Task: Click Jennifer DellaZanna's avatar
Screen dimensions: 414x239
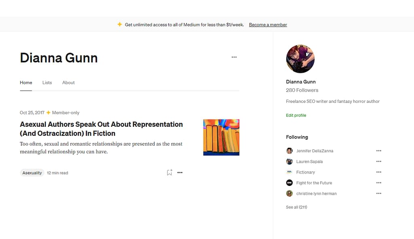Action: tap(289, 150)
